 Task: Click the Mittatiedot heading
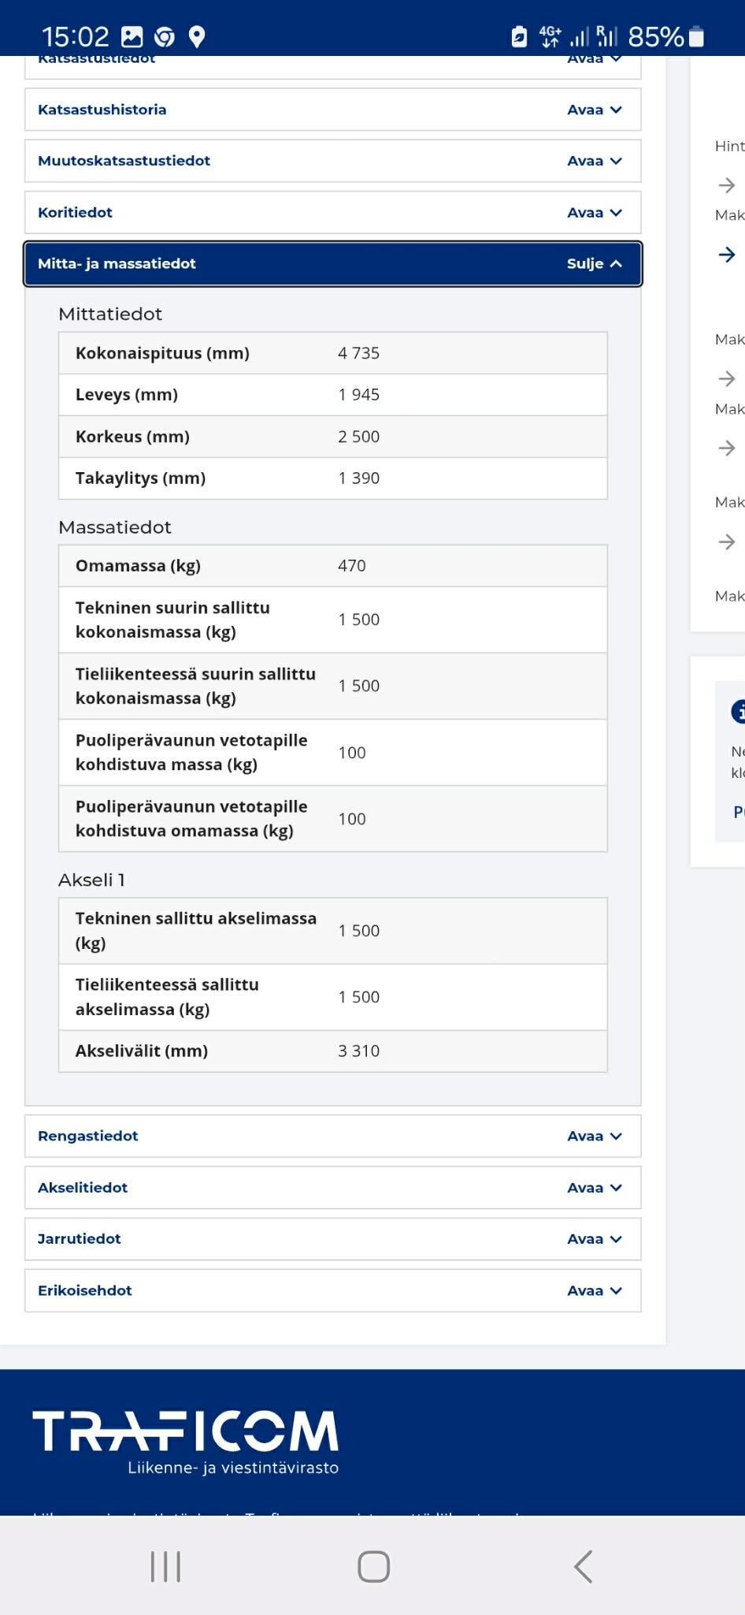tap(110, 314)
